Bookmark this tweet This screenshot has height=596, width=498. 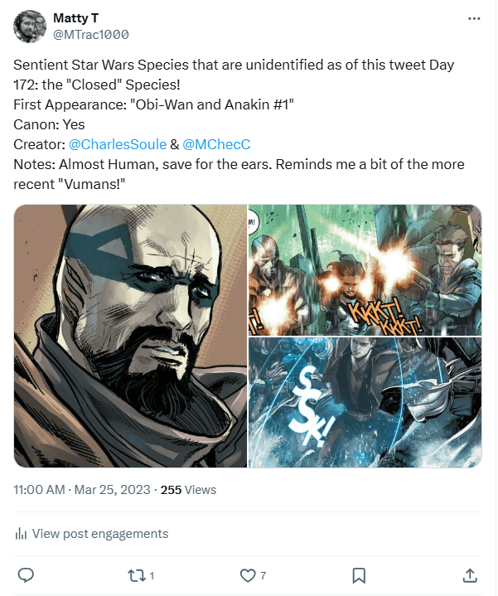click(x=359, y=574)
